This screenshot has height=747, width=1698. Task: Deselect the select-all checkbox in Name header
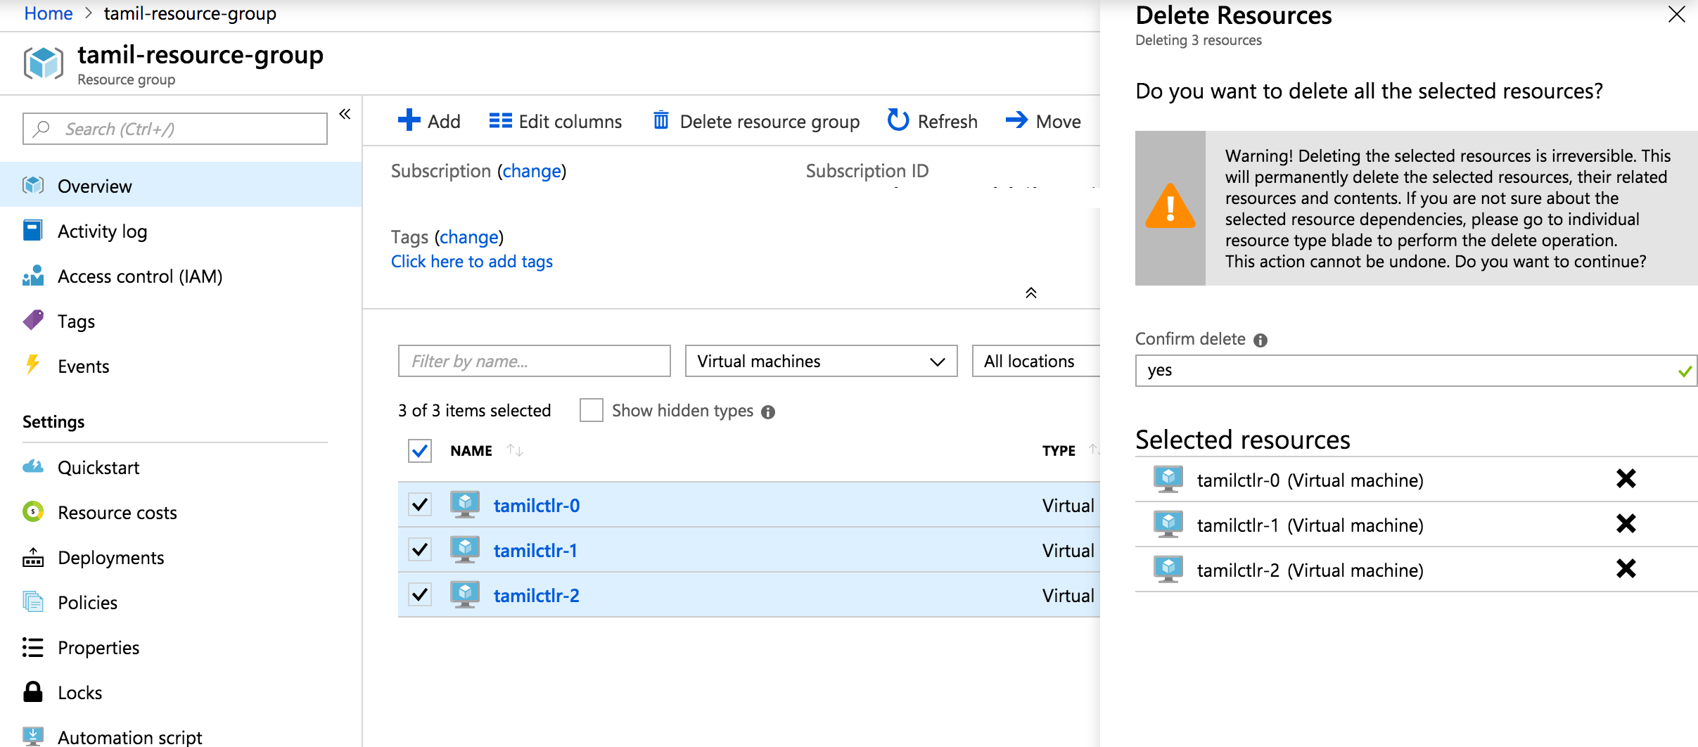point(419,450)
